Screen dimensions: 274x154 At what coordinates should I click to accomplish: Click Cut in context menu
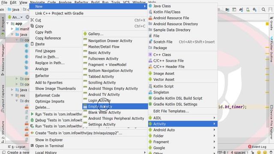[x=88, y=20]
